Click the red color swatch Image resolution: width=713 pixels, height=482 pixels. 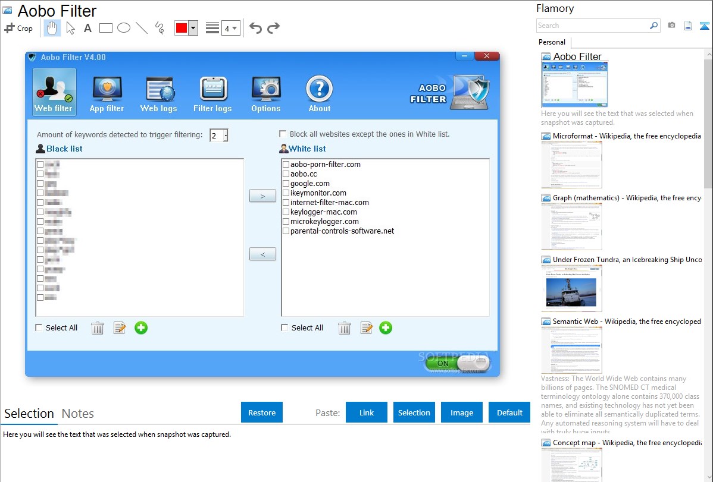[x=182, y=28]
